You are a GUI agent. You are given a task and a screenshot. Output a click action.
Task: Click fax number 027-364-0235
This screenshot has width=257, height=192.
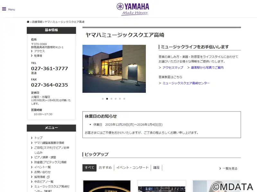coord(49,85)
